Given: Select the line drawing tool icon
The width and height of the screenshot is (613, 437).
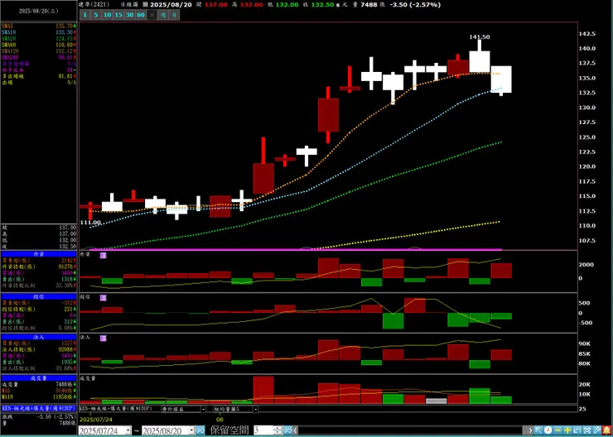Looking at the screenshot, I should [x=597, y=430].
